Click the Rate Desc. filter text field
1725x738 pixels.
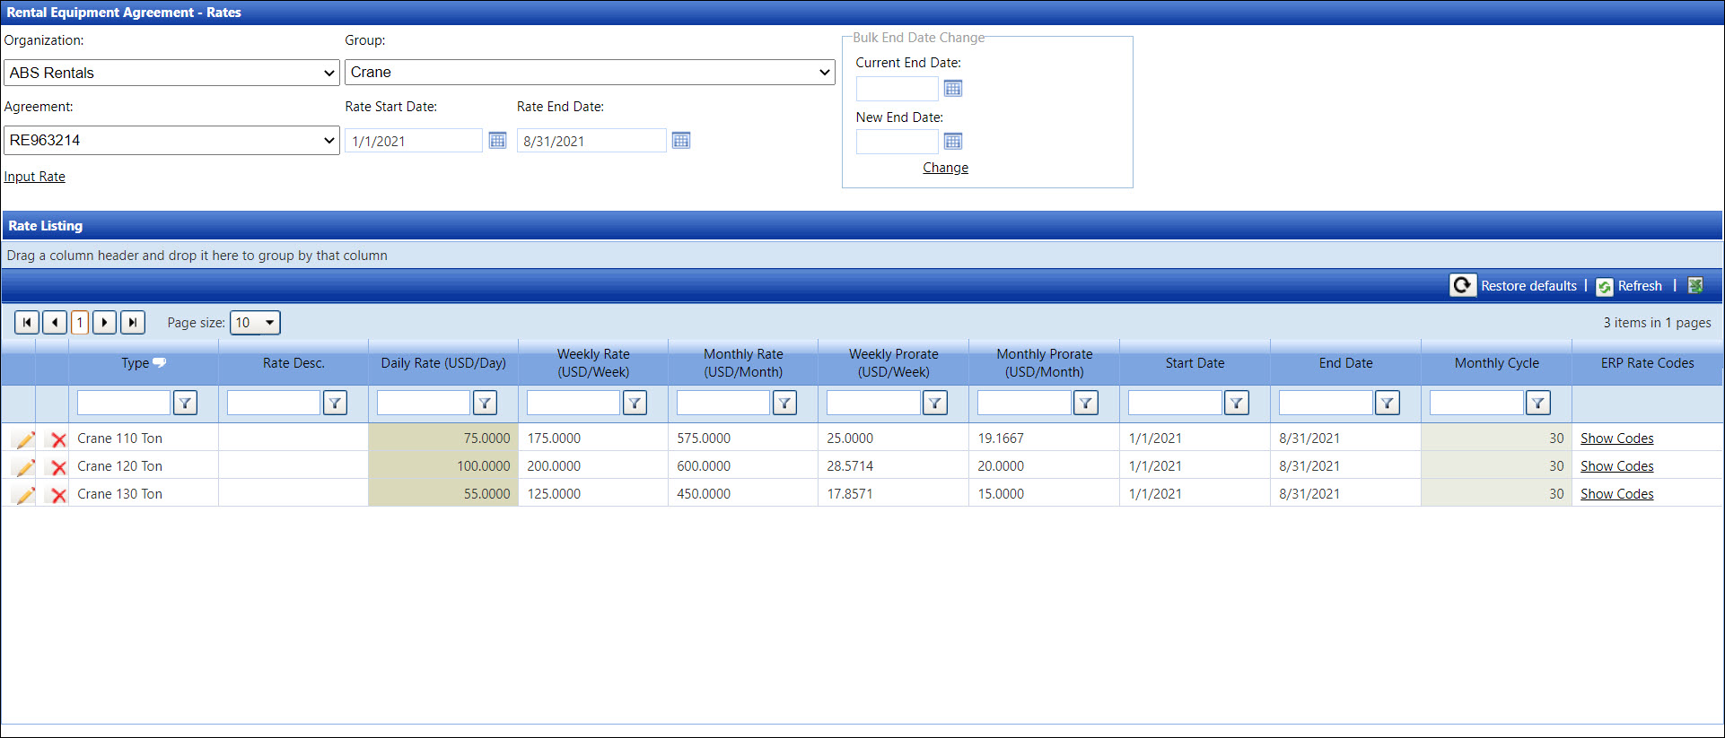pyautogui.click(x=274, y=404)
